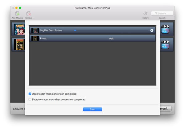Image resolution: width=185 pixels, height=129 pixels.
Task: Click the MP4 format icon for first movie
Action: [x=165, y=29]
